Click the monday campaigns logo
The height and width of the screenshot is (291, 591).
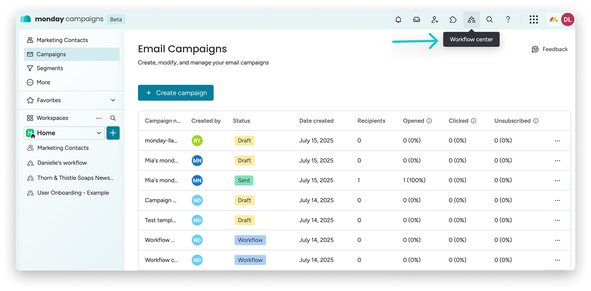[x=62, y=19]
